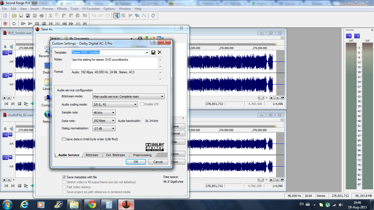This screenshot has width=374, height=210.
Task: Open the Sample rate dropdown
Action: pos(113,113)
